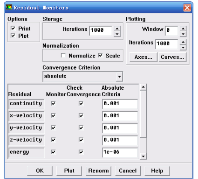Viewport: 198px width, 179px height.
Task: Decrease Storage Iterations with down arrow
Action: pyautogui.click(x=117, y=34)
